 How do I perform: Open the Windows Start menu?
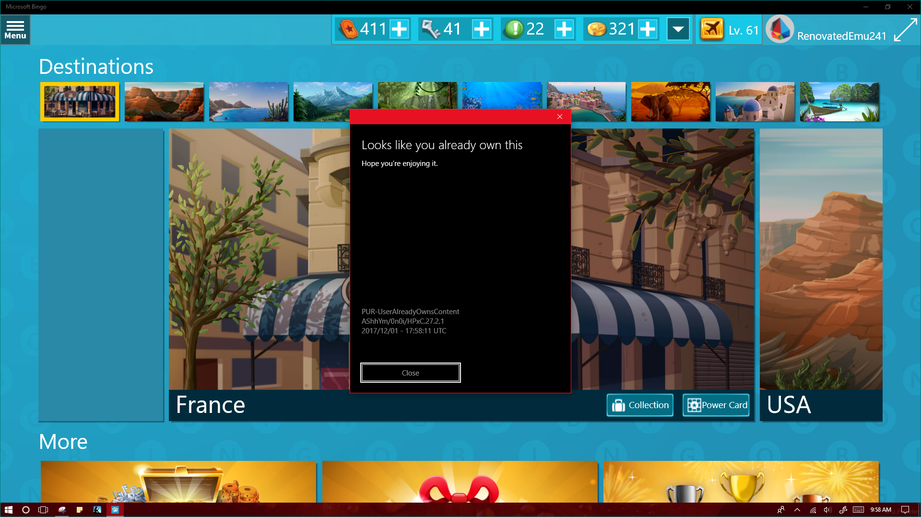click(x=8, y=510)
